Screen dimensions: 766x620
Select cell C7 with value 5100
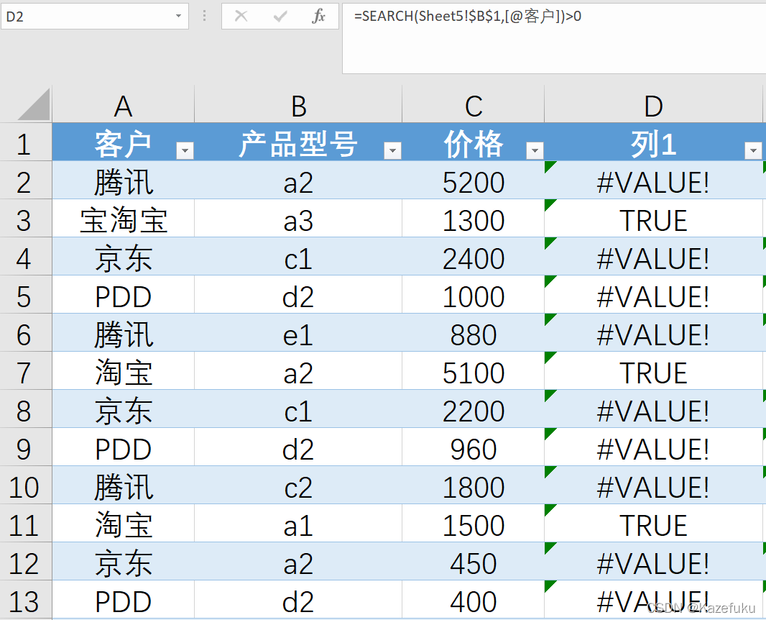tap(473, 370)
